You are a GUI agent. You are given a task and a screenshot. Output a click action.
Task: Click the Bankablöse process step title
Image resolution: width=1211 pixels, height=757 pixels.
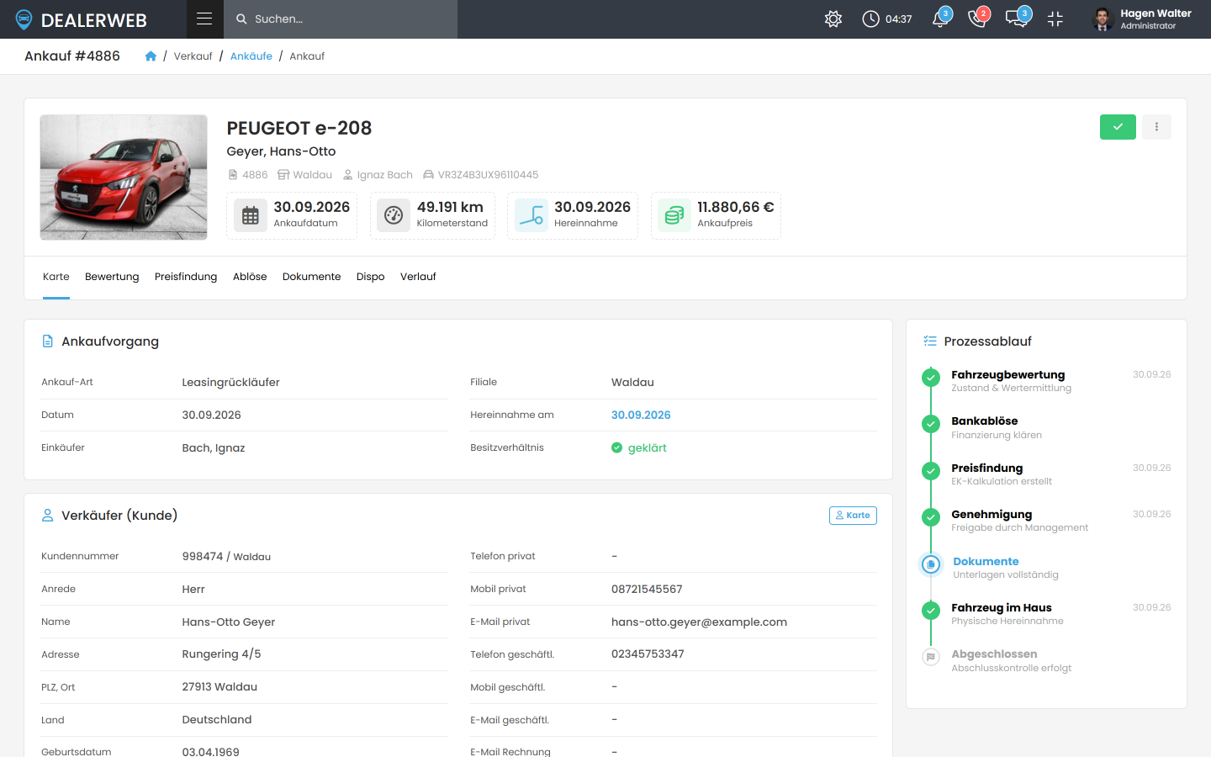point(985,421)
